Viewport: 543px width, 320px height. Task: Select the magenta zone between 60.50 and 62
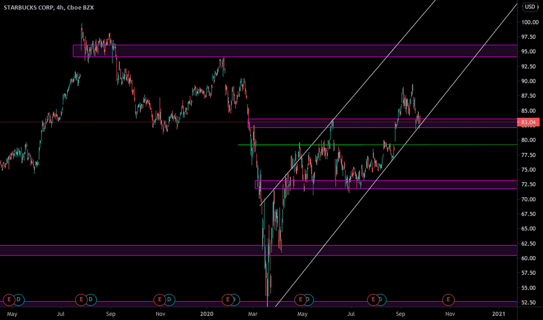(258, 250)
